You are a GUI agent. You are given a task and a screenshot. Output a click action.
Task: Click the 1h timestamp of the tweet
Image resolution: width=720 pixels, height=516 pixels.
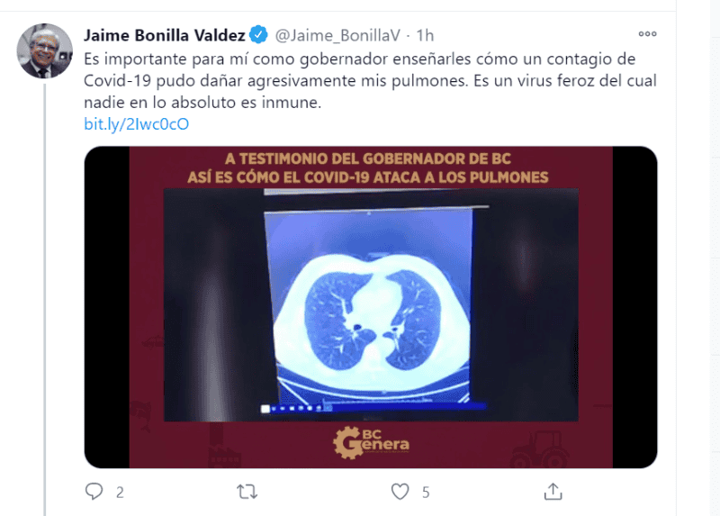[x=425, y=35]
